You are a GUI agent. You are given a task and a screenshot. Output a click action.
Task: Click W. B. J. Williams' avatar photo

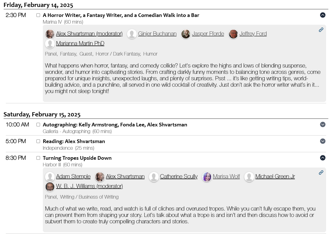coord(50,186)
